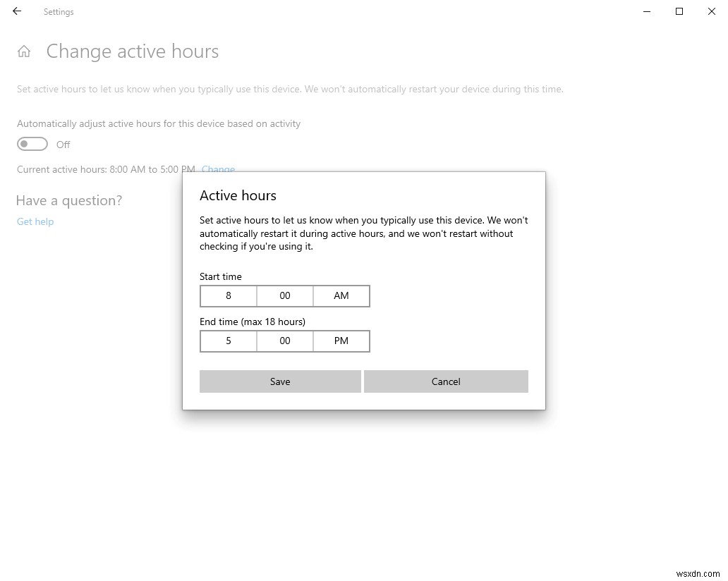Toggle automatic active hours adjustment switch
Viewport: 728px width, 581px height.
(32, 144)
